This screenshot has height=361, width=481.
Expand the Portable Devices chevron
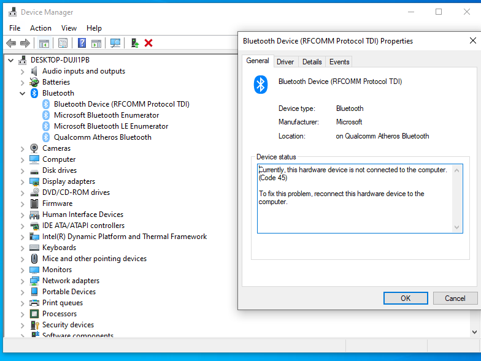(x=22, y=292)
